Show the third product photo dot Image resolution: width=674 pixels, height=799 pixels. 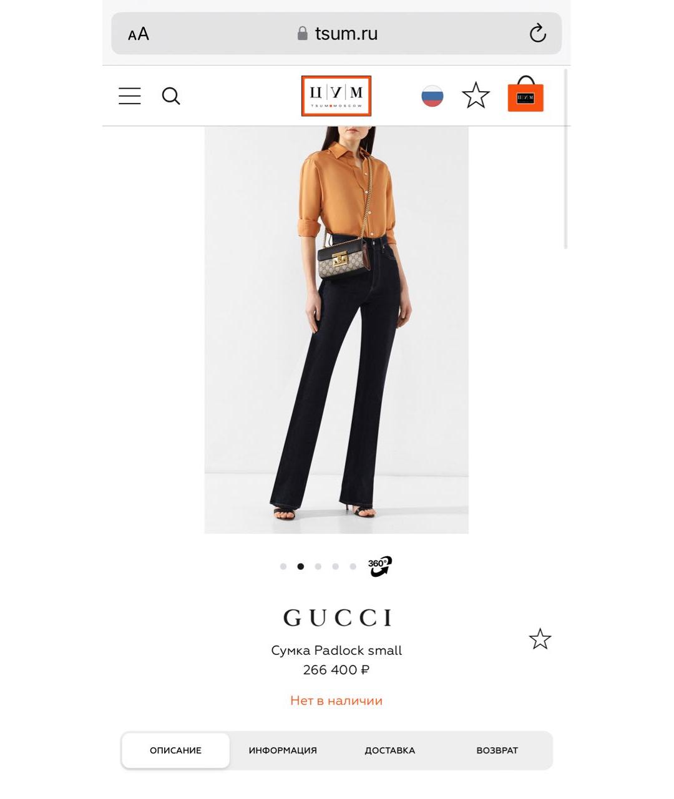(318, 567)
